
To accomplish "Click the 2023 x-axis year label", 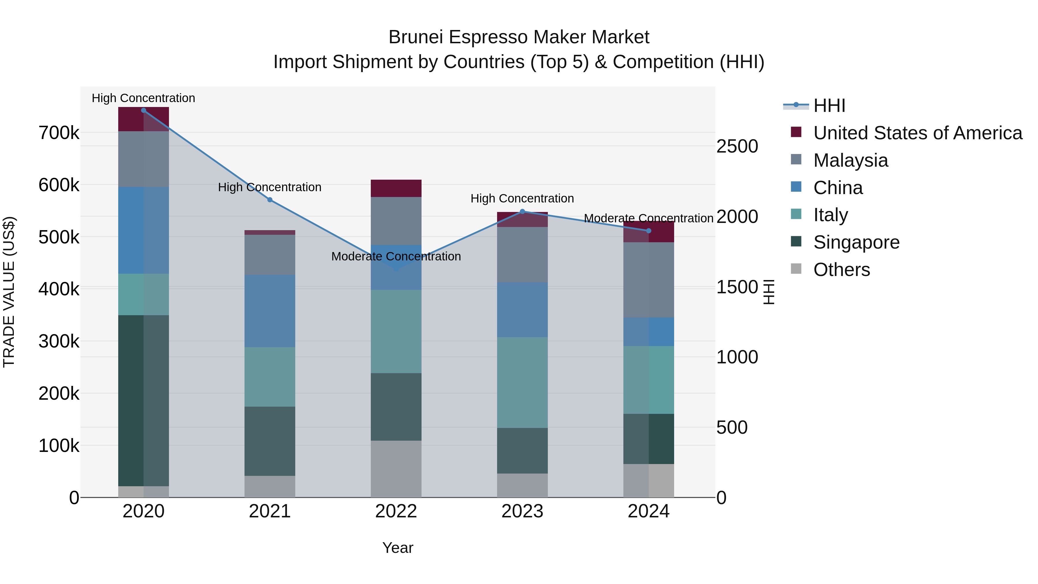I will coord(522,511).
